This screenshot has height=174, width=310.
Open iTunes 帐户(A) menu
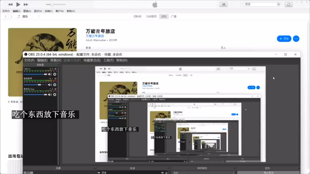pos(60,11)
